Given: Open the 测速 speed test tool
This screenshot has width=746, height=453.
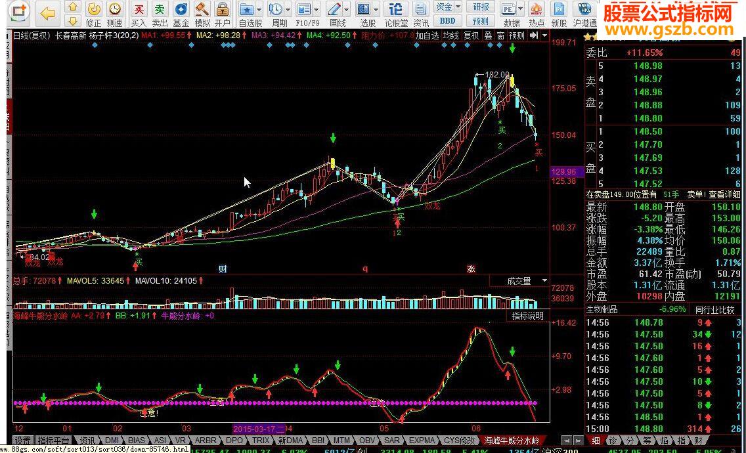Looking at the screenshot, I should tap(114, 14).
